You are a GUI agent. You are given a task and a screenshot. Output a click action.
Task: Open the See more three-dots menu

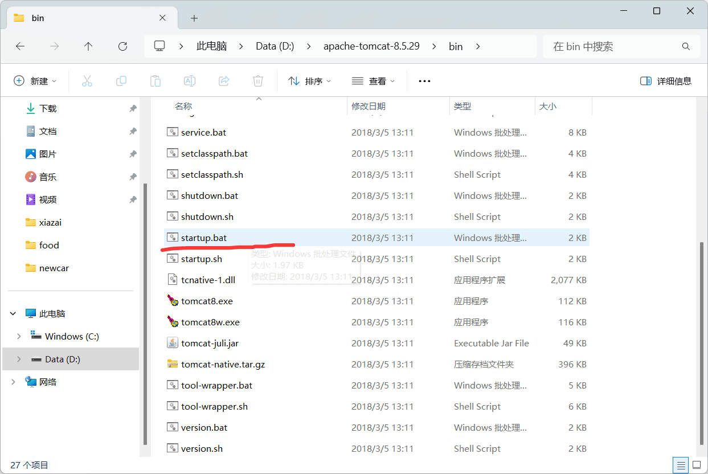pos(424,81)
